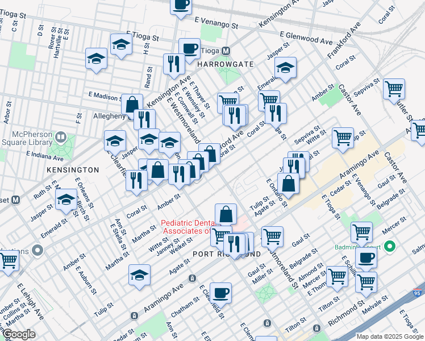Image resolution: width=425 pixels, height=341 pixels.
Task: Click the coffee cup marker above E Venango St
Action: point(181,7)
